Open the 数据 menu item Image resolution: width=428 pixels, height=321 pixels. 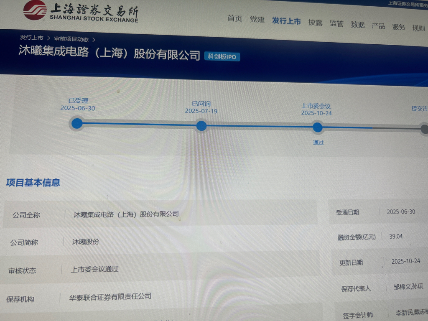358,25
